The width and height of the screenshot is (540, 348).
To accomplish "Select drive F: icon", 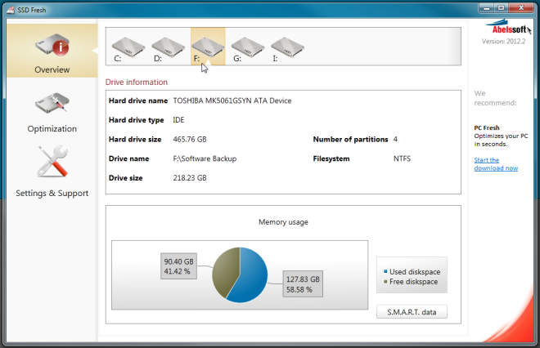I will (x=208, y=47).
